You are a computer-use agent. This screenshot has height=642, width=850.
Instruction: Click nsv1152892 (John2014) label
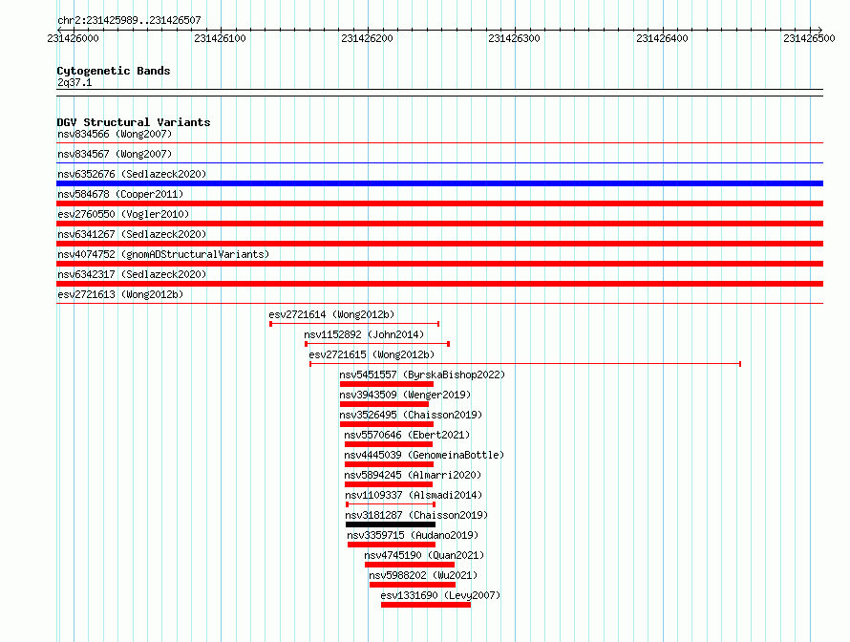pos(364,334)
